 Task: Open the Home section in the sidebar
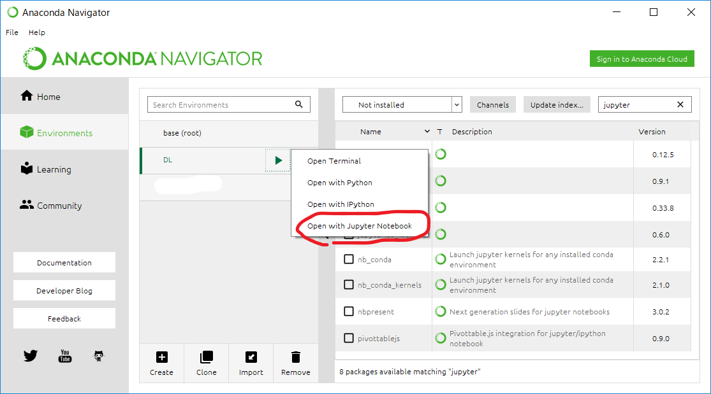point(40,95)
